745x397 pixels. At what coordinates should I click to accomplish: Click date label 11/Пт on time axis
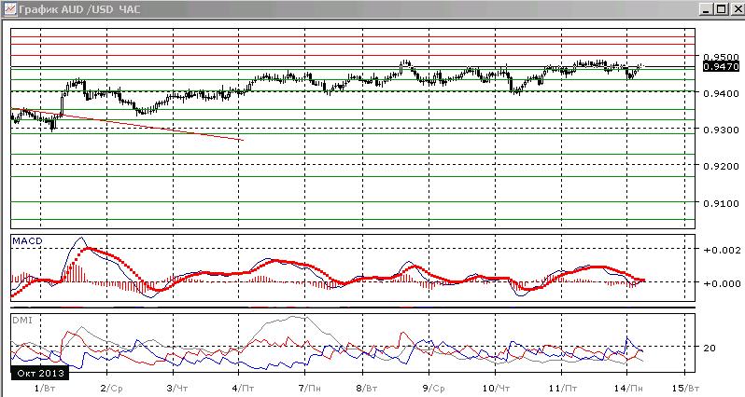pos(563,389)
